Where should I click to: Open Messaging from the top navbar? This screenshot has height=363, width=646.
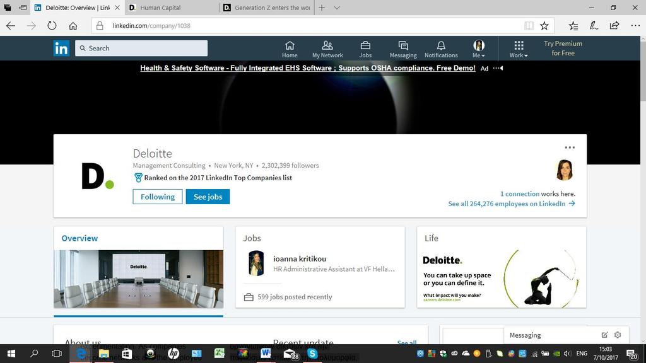(403, 49)
